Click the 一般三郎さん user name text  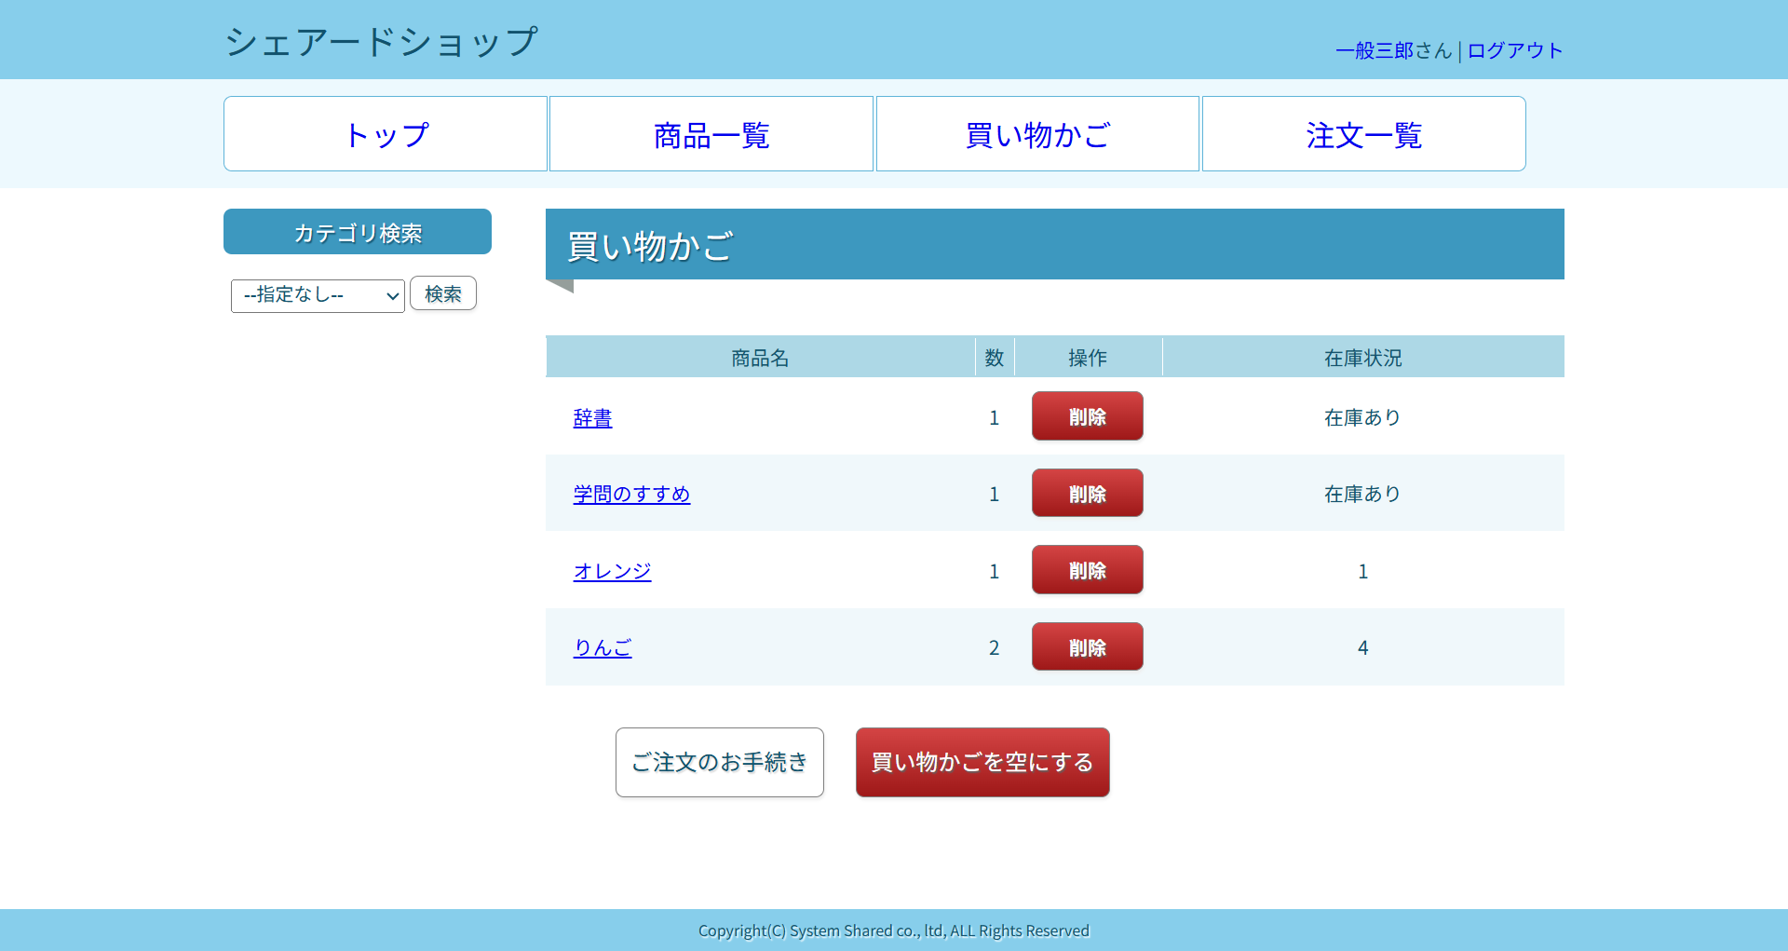click(1391, 50)
